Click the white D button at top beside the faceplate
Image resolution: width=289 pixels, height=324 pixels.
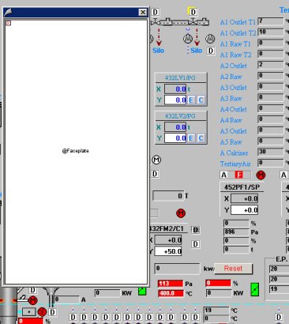tap(156, 12)
